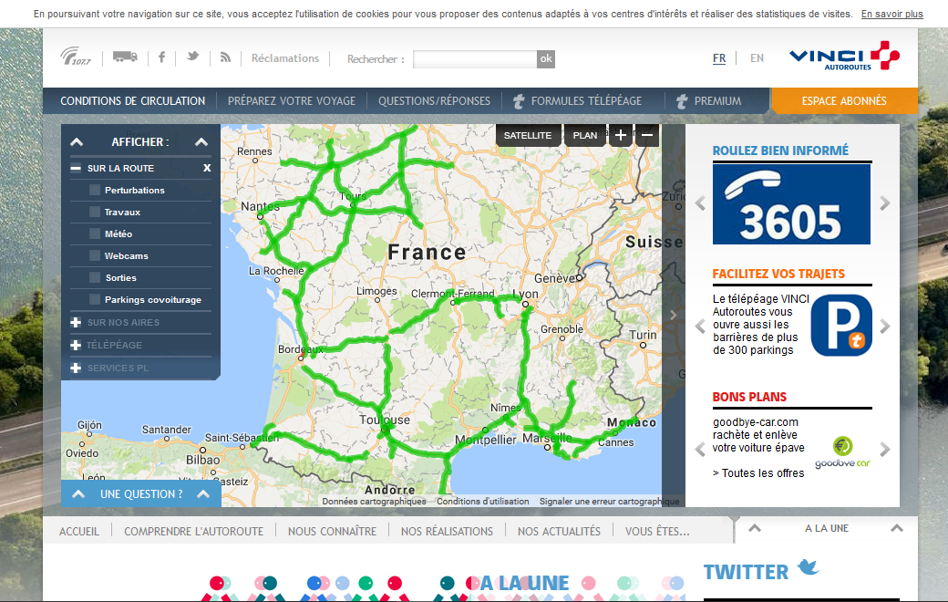Image resolution: width=948 pixels, height=602 pixels.
Task: Open Comprendre l'autoroute section
Action: pos(193,531)
